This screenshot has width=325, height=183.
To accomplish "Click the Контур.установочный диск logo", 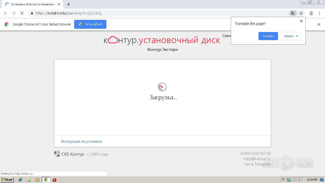I will [x=162, y=40].
